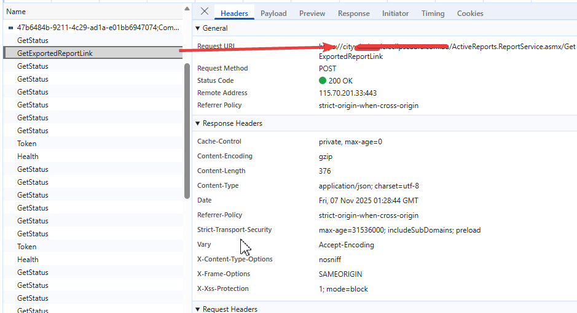Viewport: 577px width, 313px height.
Task: Open the Response tab
Action: (353, 14)
